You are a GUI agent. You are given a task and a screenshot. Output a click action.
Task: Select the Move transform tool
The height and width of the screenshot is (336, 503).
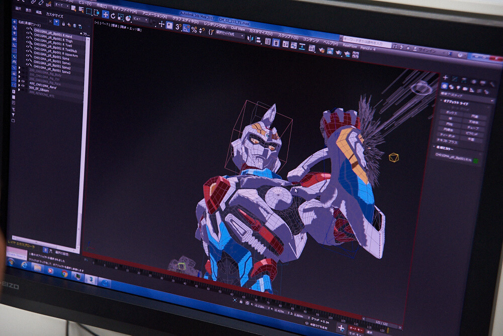[x=105, y=14]
